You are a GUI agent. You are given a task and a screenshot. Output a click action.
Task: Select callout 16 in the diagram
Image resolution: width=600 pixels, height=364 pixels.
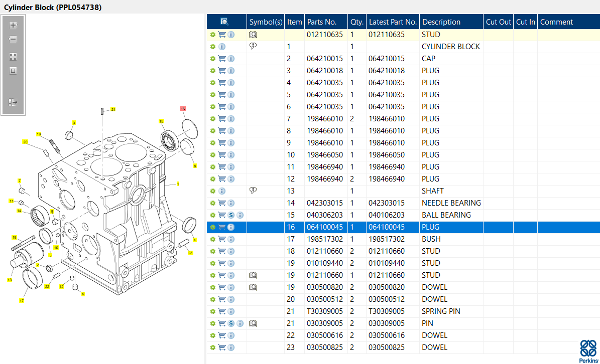pos(183,108)
